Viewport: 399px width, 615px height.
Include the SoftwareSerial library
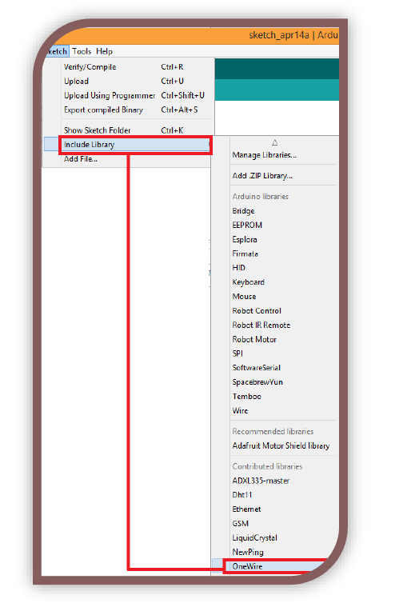[256, 368]
